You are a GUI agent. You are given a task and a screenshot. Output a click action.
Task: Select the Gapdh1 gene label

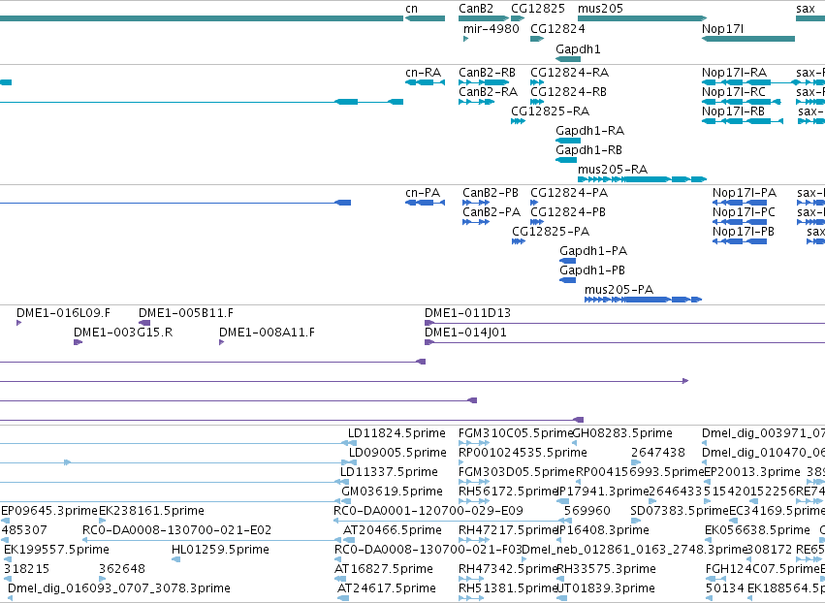[578, 49]
